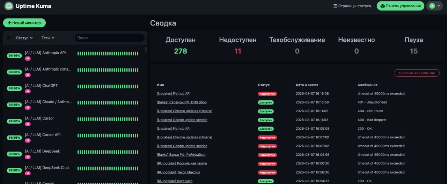Screen dimensions: 447x184
Task: Select DeepSeek Chat monitor in list
Action: click(75, 170)
